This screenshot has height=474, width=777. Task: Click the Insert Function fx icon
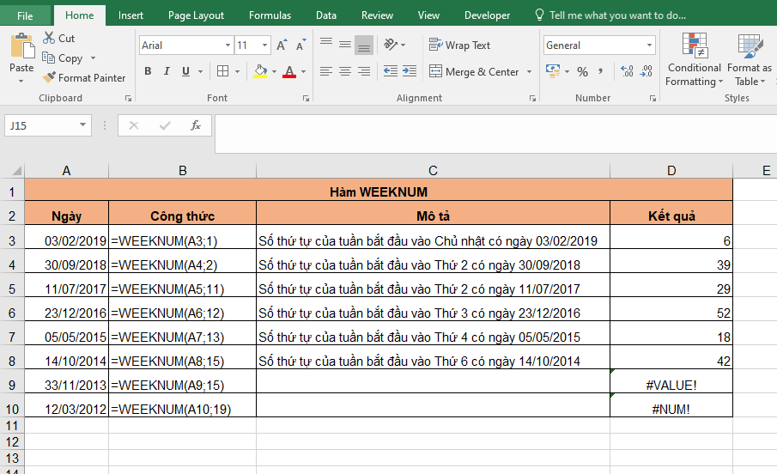(x=195, y=125)
